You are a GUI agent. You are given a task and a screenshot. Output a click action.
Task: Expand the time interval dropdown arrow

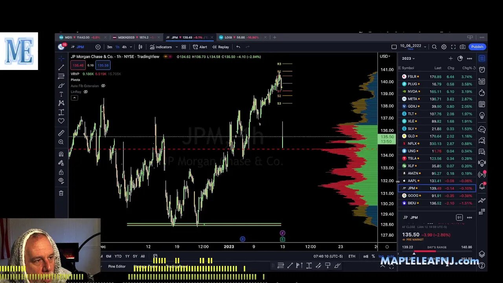click(131, 47)
